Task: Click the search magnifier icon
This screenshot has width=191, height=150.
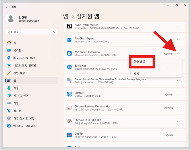Action: (x=54, y=32)
